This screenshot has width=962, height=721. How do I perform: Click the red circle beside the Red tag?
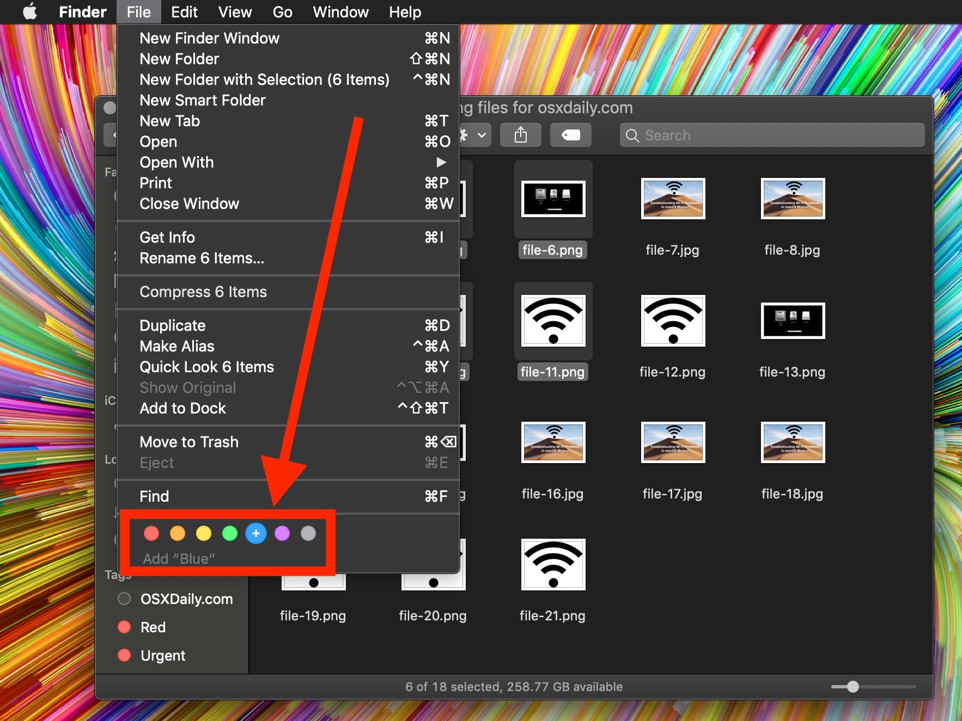(x=124, y=627)
